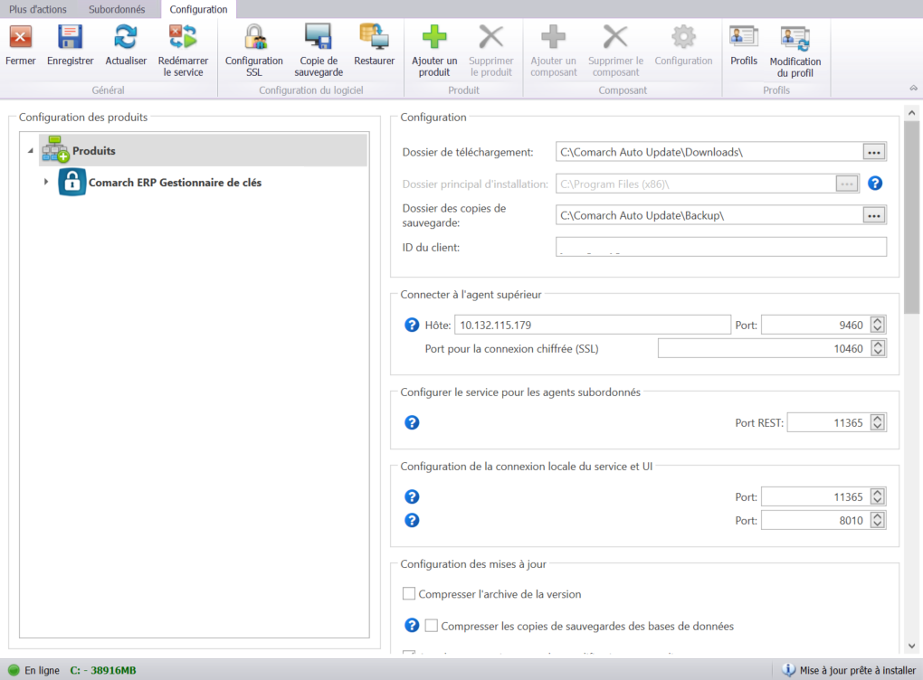
Task: Open the gear Configuration in Composant group
Action: tap(683, 37)
